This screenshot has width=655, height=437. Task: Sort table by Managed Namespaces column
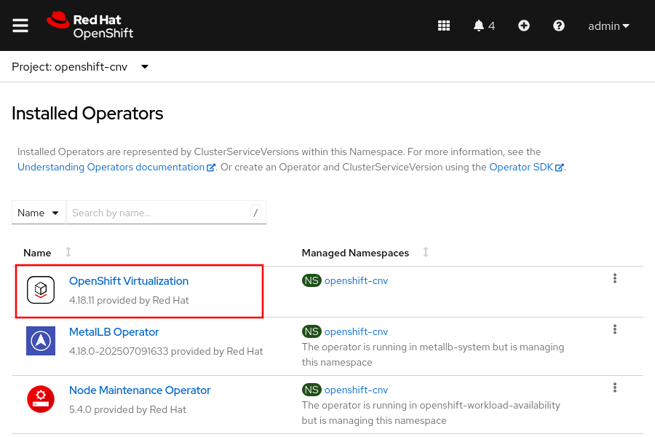click(x=365, y=253)
